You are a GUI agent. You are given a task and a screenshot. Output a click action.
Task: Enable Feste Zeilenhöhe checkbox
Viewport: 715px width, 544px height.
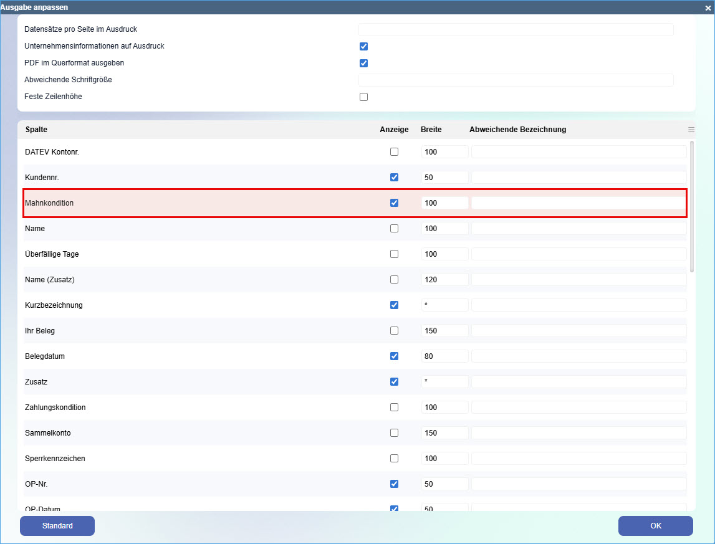pos(364,97)
